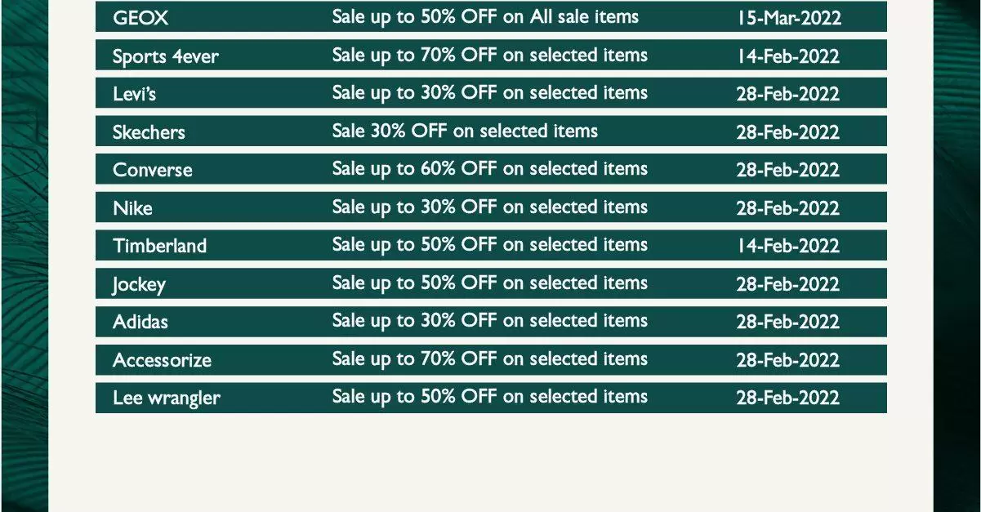
Task: Select Accessorize 70% OFF offer text
Action: pyautogui.click(x=490, y=359)
